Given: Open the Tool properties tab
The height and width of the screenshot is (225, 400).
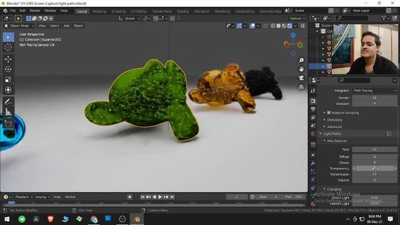Looking at the screenshot, I should coord(313,91).
